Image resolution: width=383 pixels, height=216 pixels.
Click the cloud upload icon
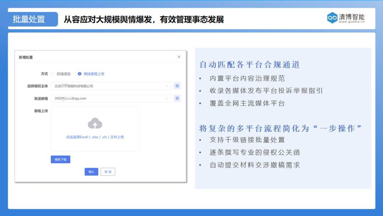[x=95, y=123]
